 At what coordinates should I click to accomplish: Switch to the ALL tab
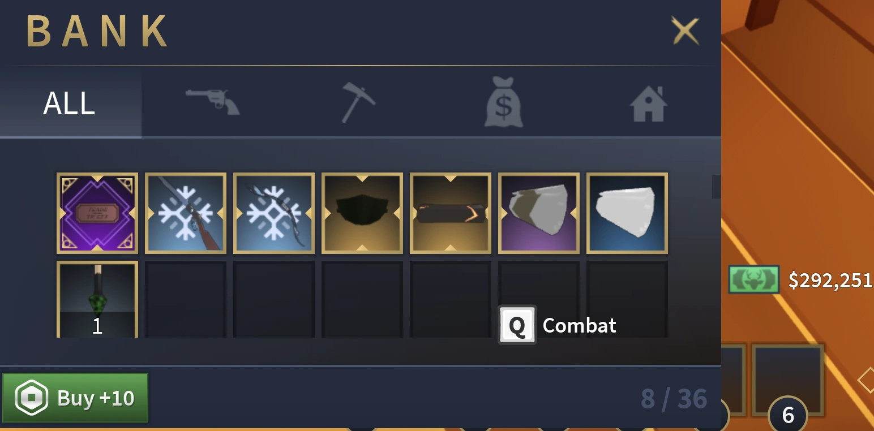click(x=70, y=104)
